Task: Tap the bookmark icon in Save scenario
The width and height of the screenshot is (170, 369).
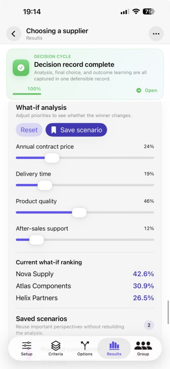Action: [x=54, y=130]
